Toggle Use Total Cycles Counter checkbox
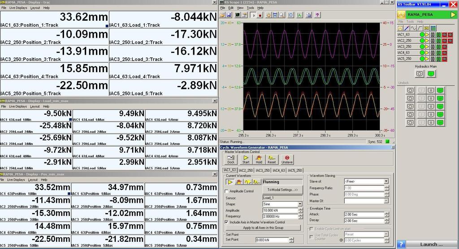 (x=312, y=236)
